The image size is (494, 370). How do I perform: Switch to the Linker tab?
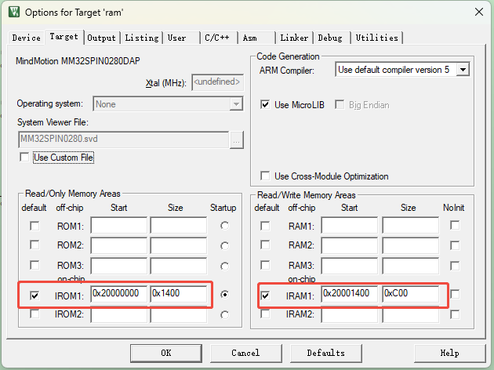pyautogui.click(x=294, y=38)
